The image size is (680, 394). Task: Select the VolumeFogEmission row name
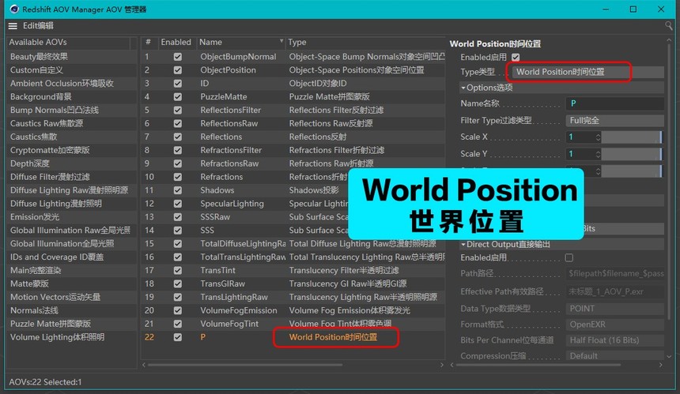click(x=239, y=311)
